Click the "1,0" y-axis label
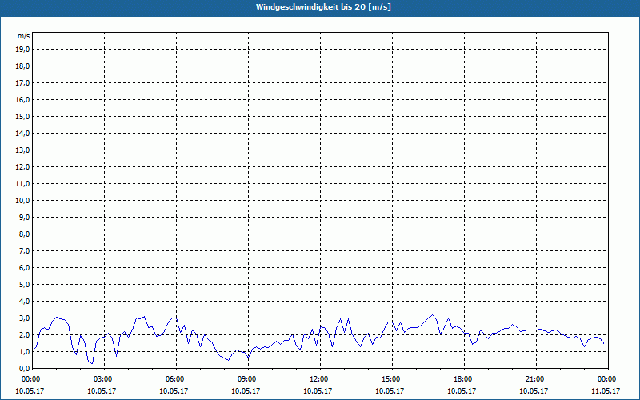 click(24, 351)
